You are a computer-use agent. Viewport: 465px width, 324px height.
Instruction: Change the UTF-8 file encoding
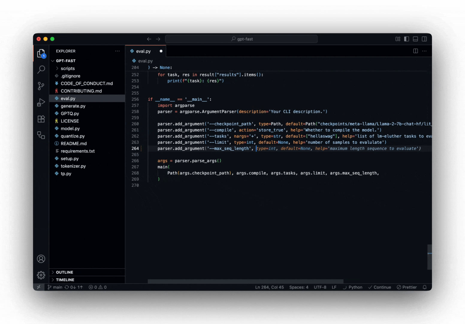[320, 287]
